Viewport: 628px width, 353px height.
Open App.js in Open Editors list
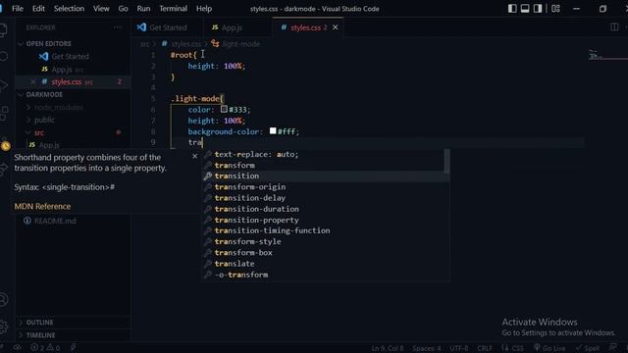point(62,70)
